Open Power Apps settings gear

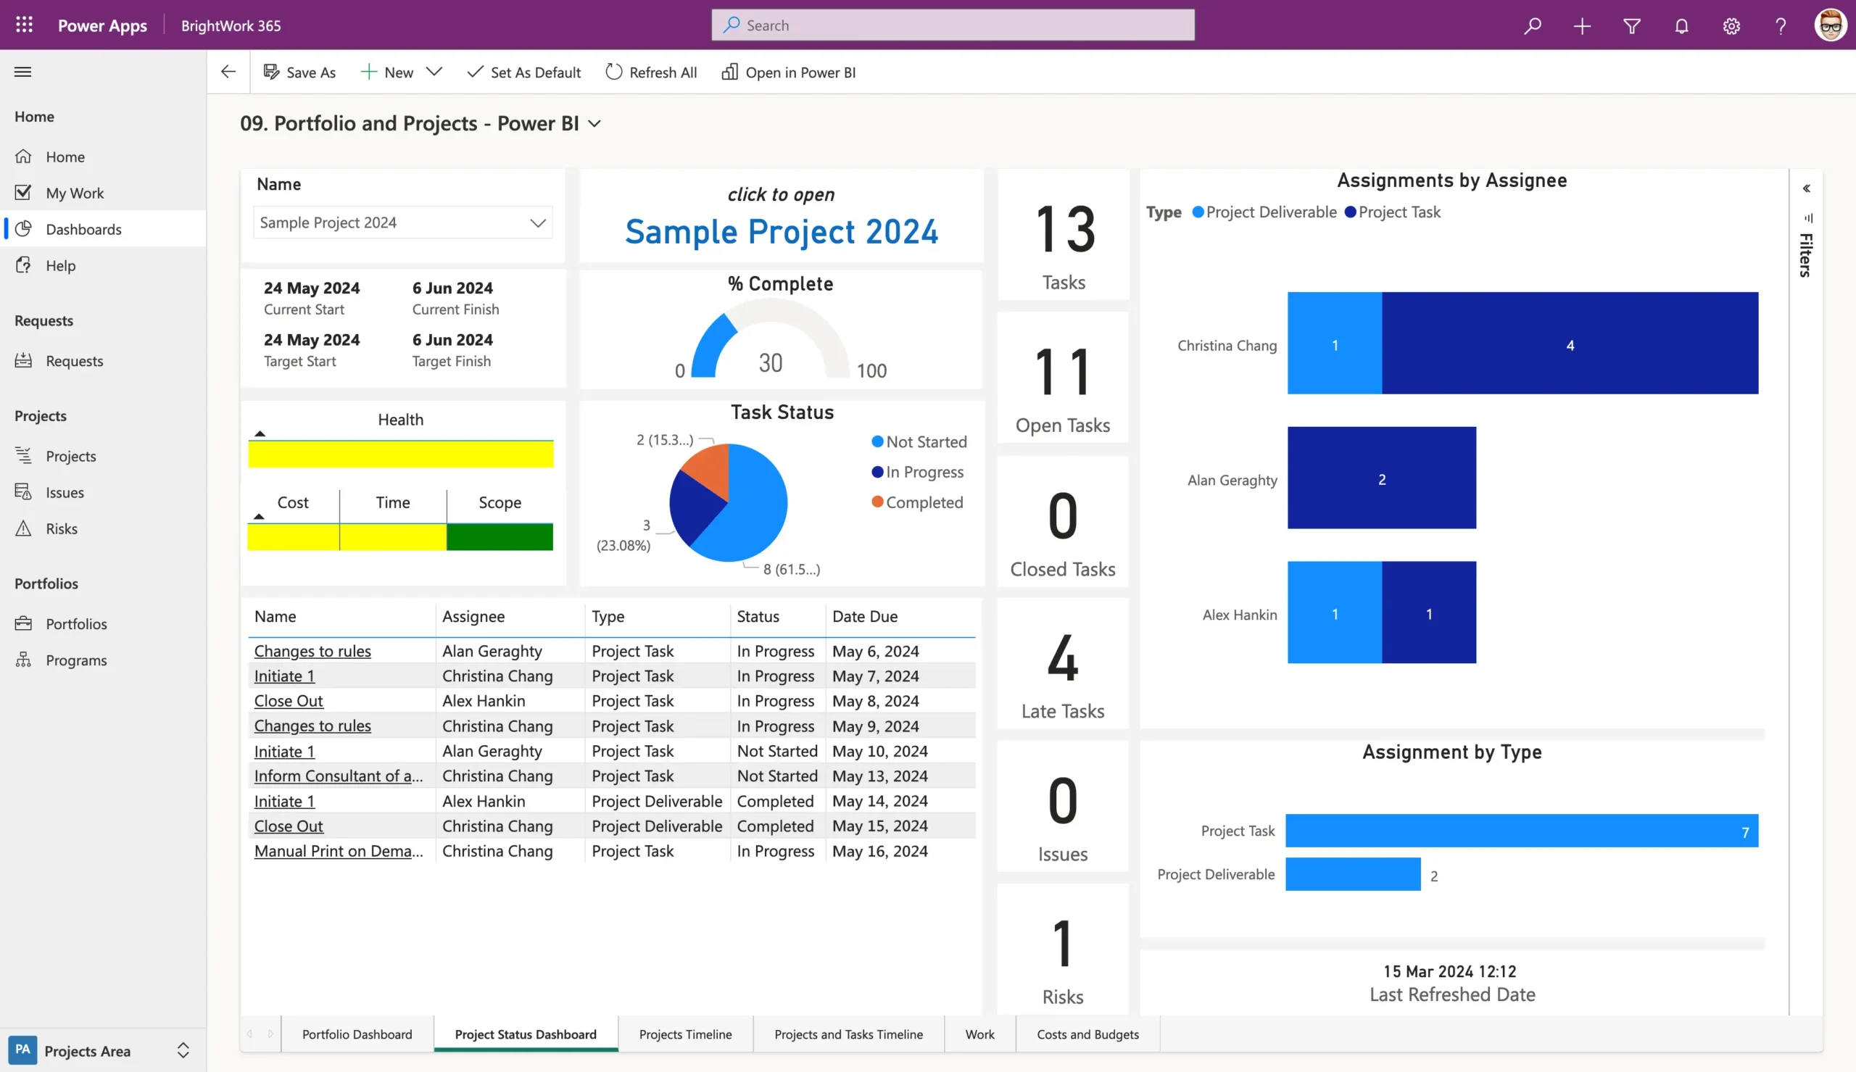[1731, 25]
